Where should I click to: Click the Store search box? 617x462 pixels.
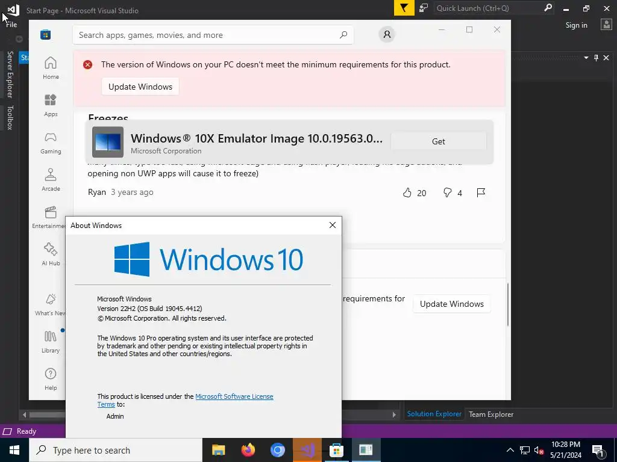coord(213,35)
